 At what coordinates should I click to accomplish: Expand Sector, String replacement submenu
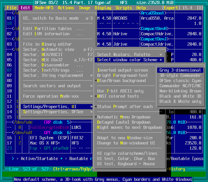tap(57, 75)
